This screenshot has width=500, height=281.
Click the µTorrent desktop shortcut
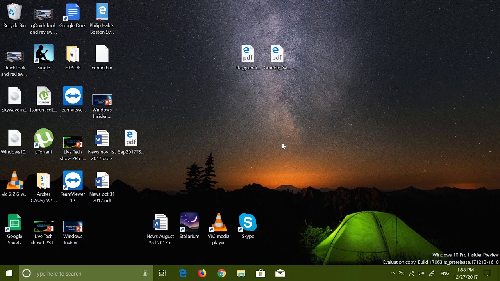(44, 142)
